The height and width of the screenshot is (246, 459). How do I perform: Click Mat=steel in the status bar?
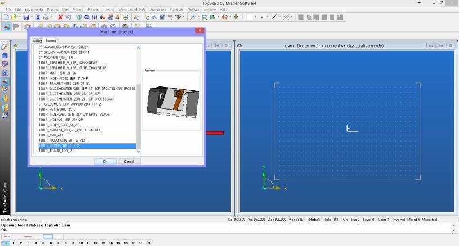click(429, 220)
